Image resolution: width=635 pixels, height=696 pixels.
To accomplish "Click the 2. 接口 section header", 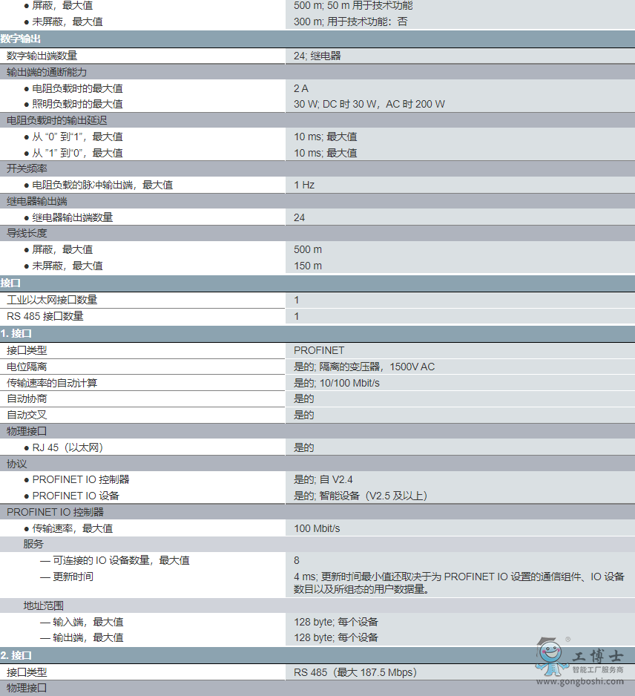I will point(17,655).
